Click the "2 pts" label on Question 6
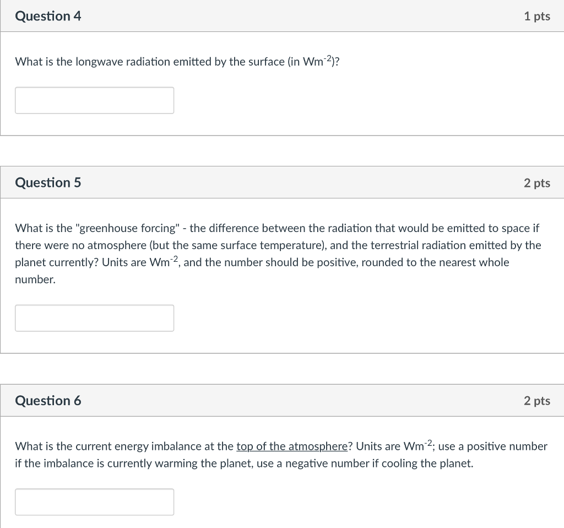 tap(537, 401)
